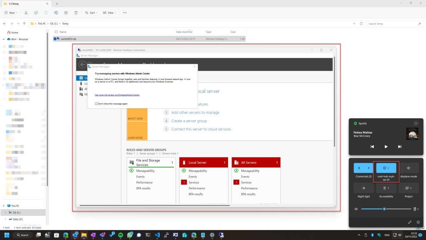Click the Rename icon in Explorer toolbar

(56, 13)
